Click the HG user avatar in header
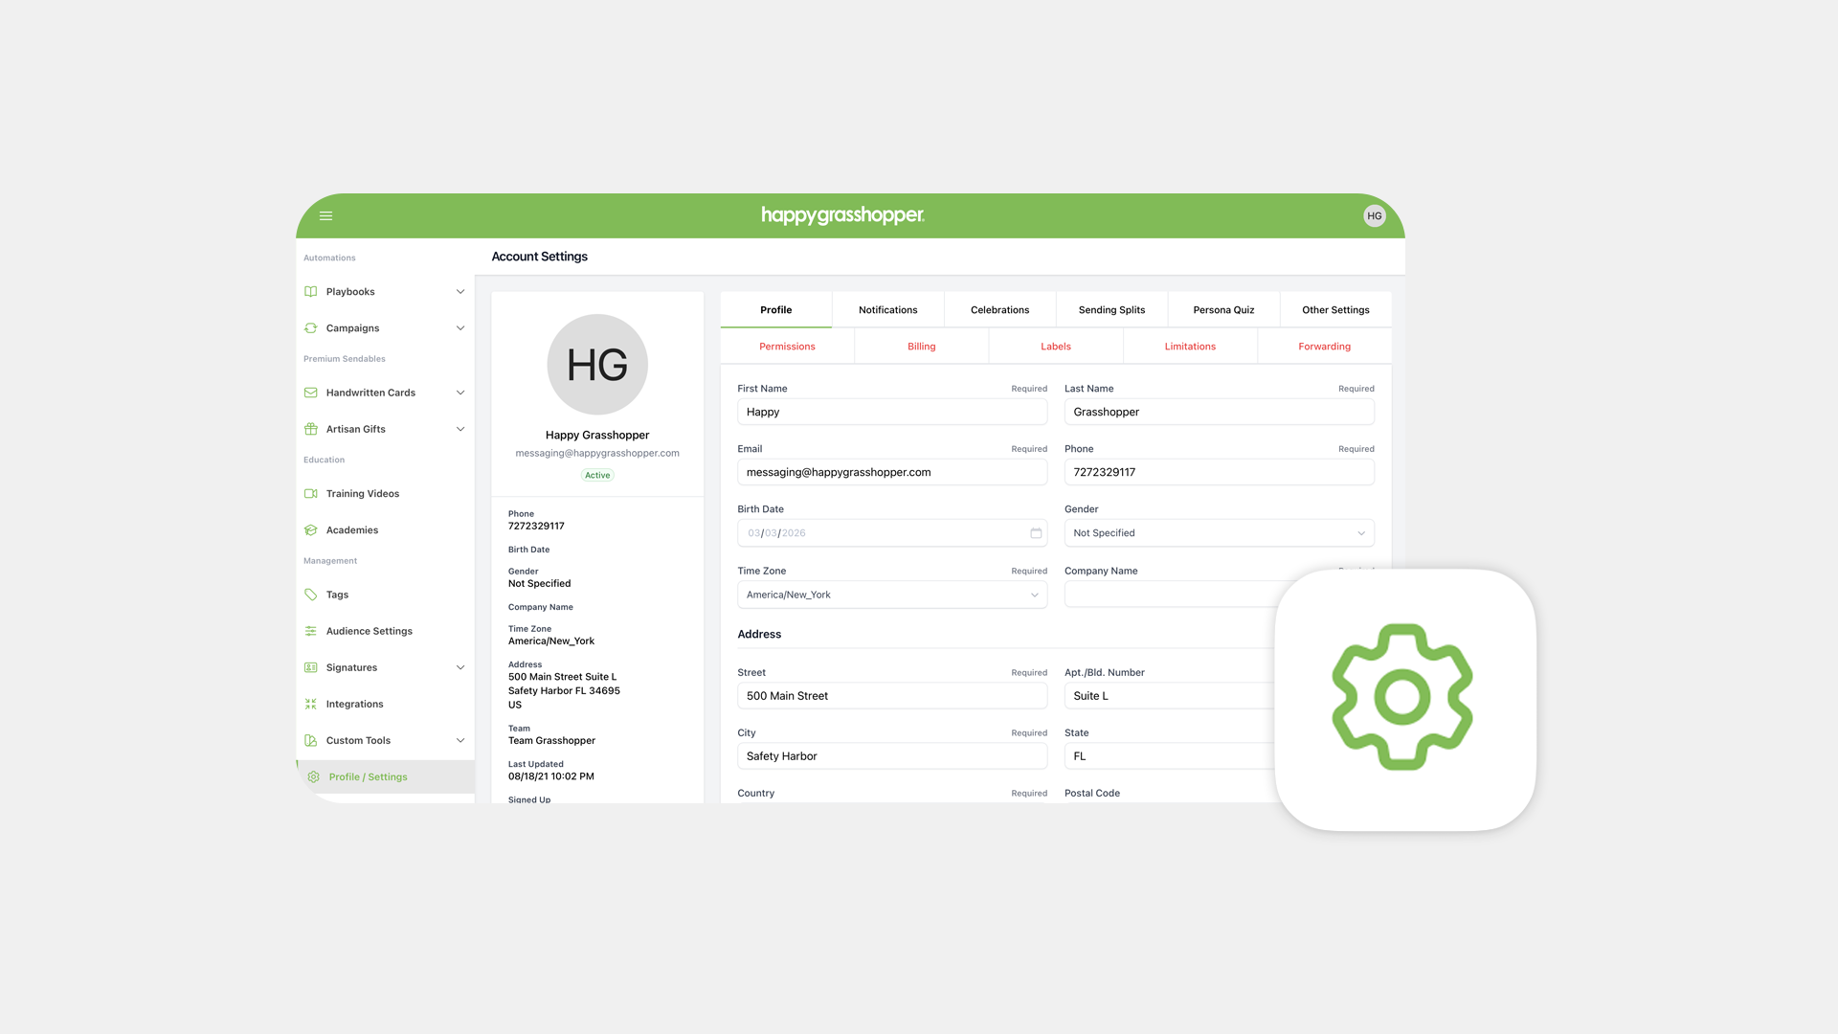The width and height of the screenshot is (1838, 1034). point(1374,216)
